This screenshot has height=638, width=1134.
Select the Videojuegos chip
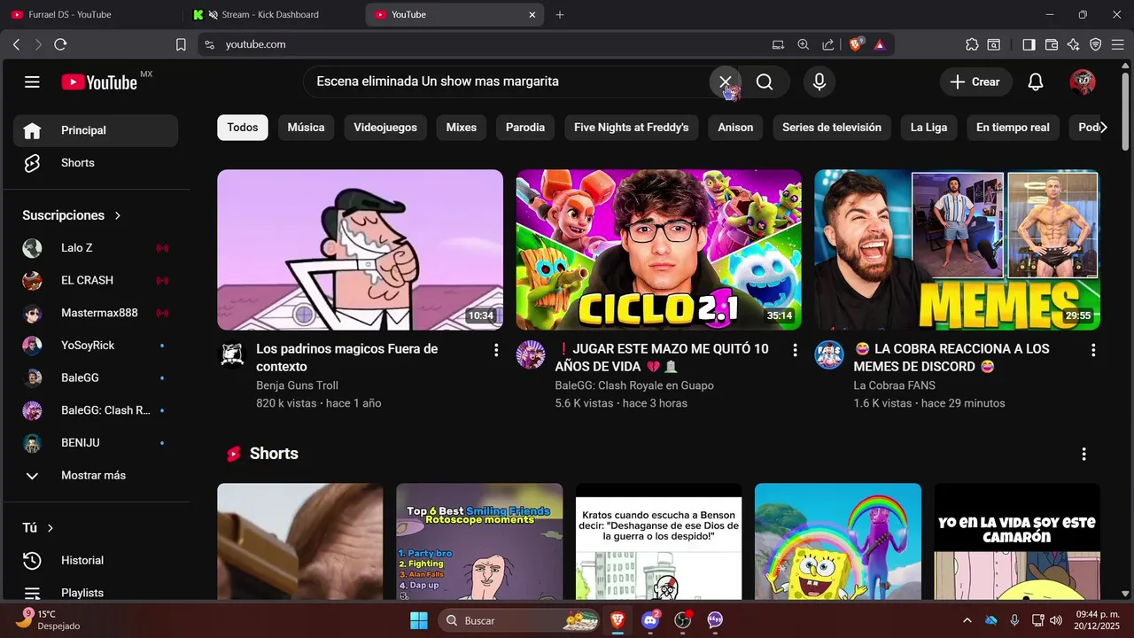pos(385,128)
